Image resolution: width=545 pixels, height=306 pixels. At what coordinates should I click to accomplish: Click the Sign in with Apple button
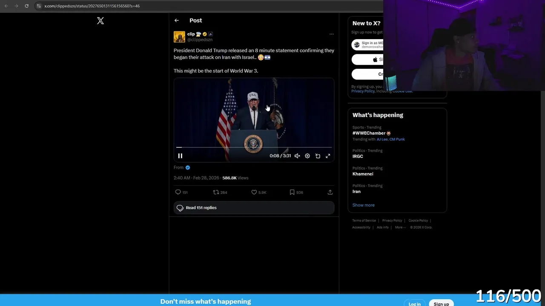pyautogui.click(x=367, y=59)
